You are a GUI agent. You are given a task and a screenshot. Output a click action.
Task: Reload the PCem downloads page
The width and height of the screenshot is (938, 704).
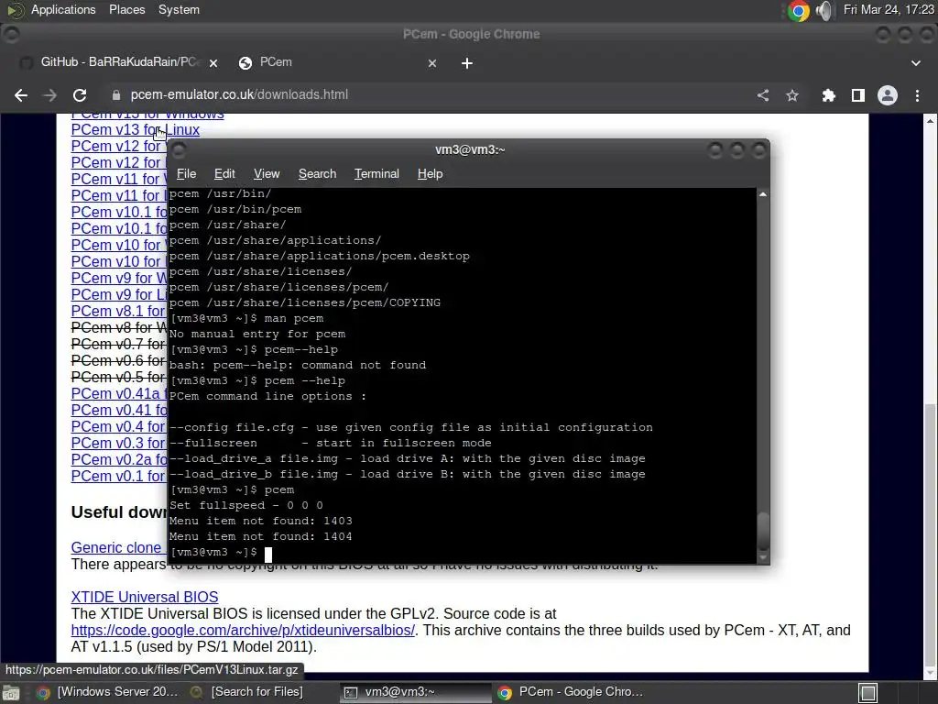(x=80, y=95)
